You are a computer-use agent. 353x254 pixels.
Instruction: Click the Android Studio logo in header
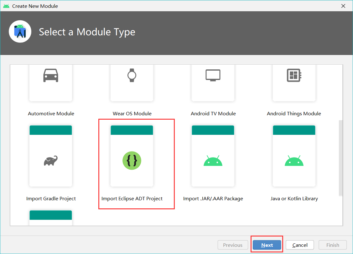coord(20,32)
